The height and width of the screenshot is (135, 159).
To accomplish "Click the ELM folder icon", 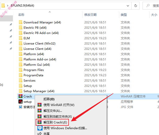I will tap(21, 38).
